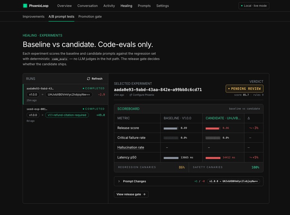
Task: Click the +49.0 delta in second run
Action: [x=101, y=115]
